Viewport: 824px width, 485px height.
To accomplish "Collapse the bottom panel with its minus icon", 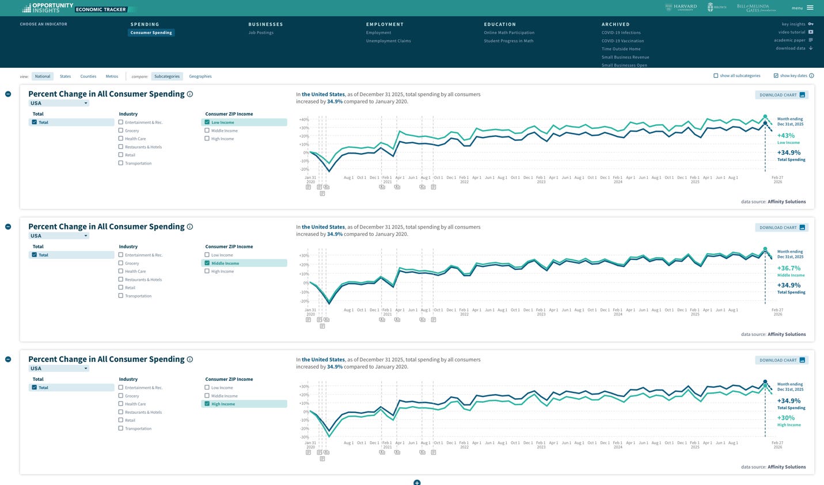I will [x=8, y=359].
